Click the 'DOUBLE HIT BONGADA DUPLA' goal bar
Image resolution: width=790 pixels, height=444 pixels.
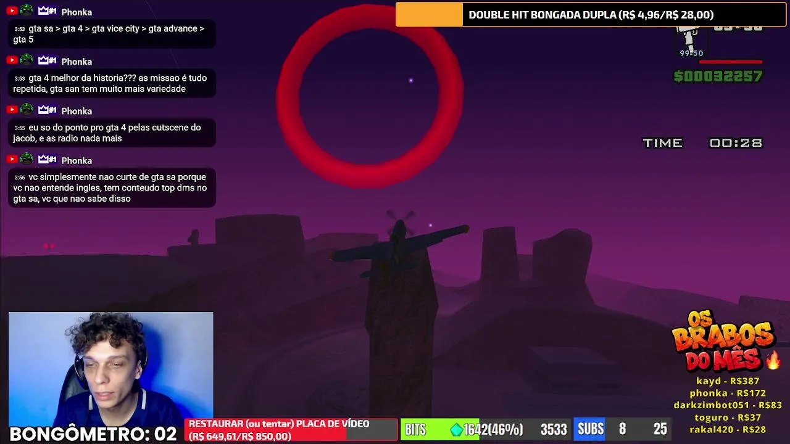pos(591,15)
